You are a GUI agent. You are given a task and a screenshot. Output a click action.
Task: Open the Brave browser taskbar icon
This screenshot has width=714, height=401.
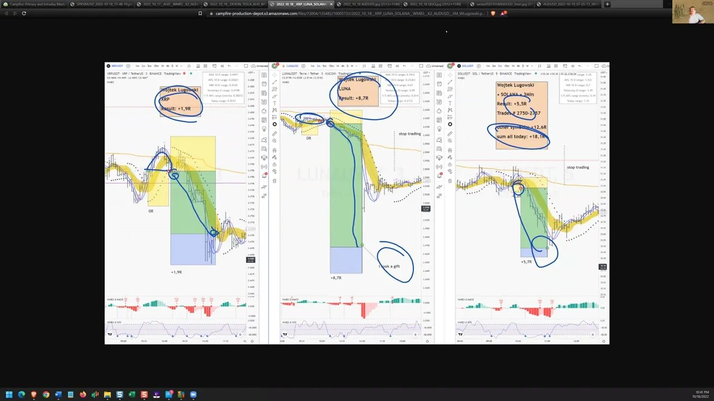coord(33,394)
